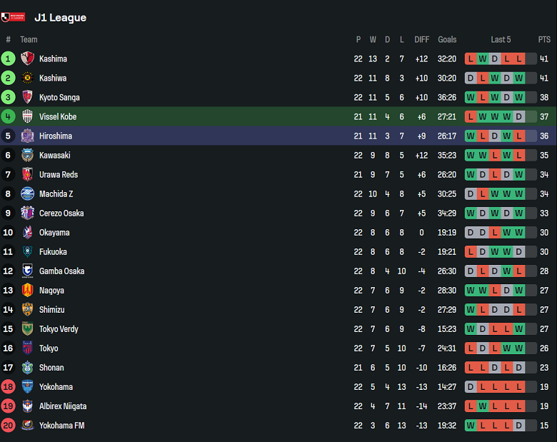The width and height of the screenshot is (557, 442).
Task: Click the Yokohama FM team crest
Action: pos(28,425)
